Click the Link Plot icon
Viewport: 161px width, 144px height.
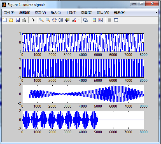(85, 20)
